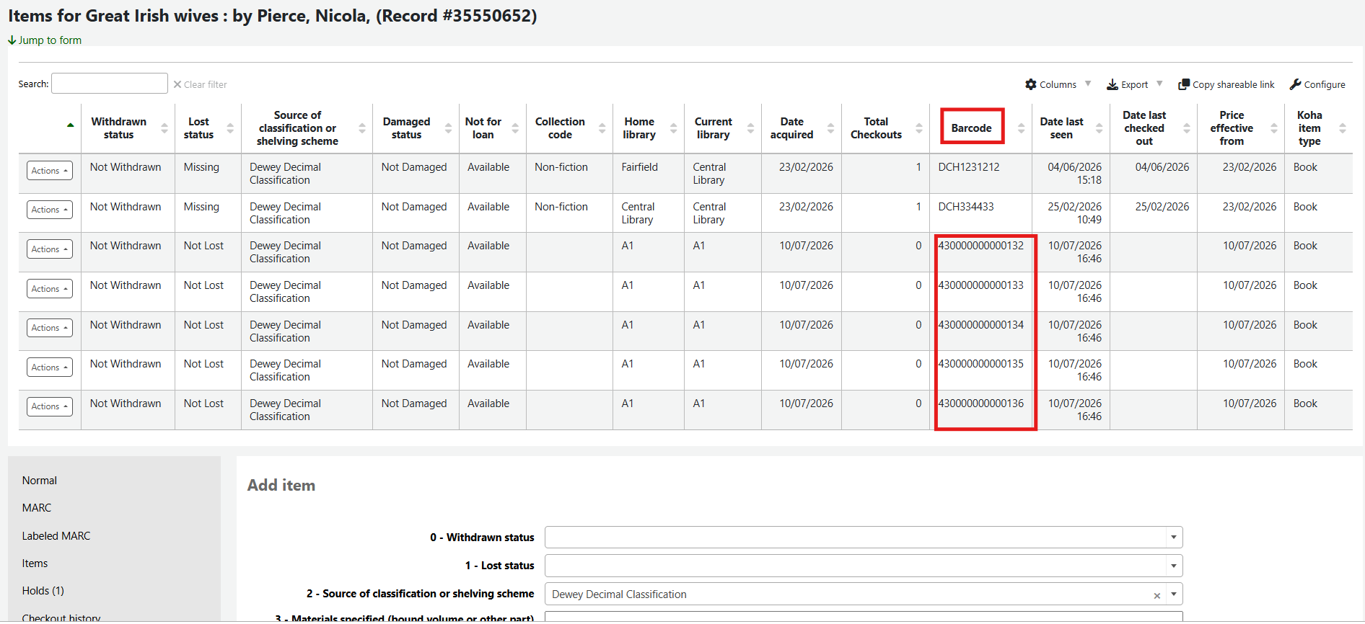Click Copy shareable link
1365x624 pixels.
tap(1226, 84)
